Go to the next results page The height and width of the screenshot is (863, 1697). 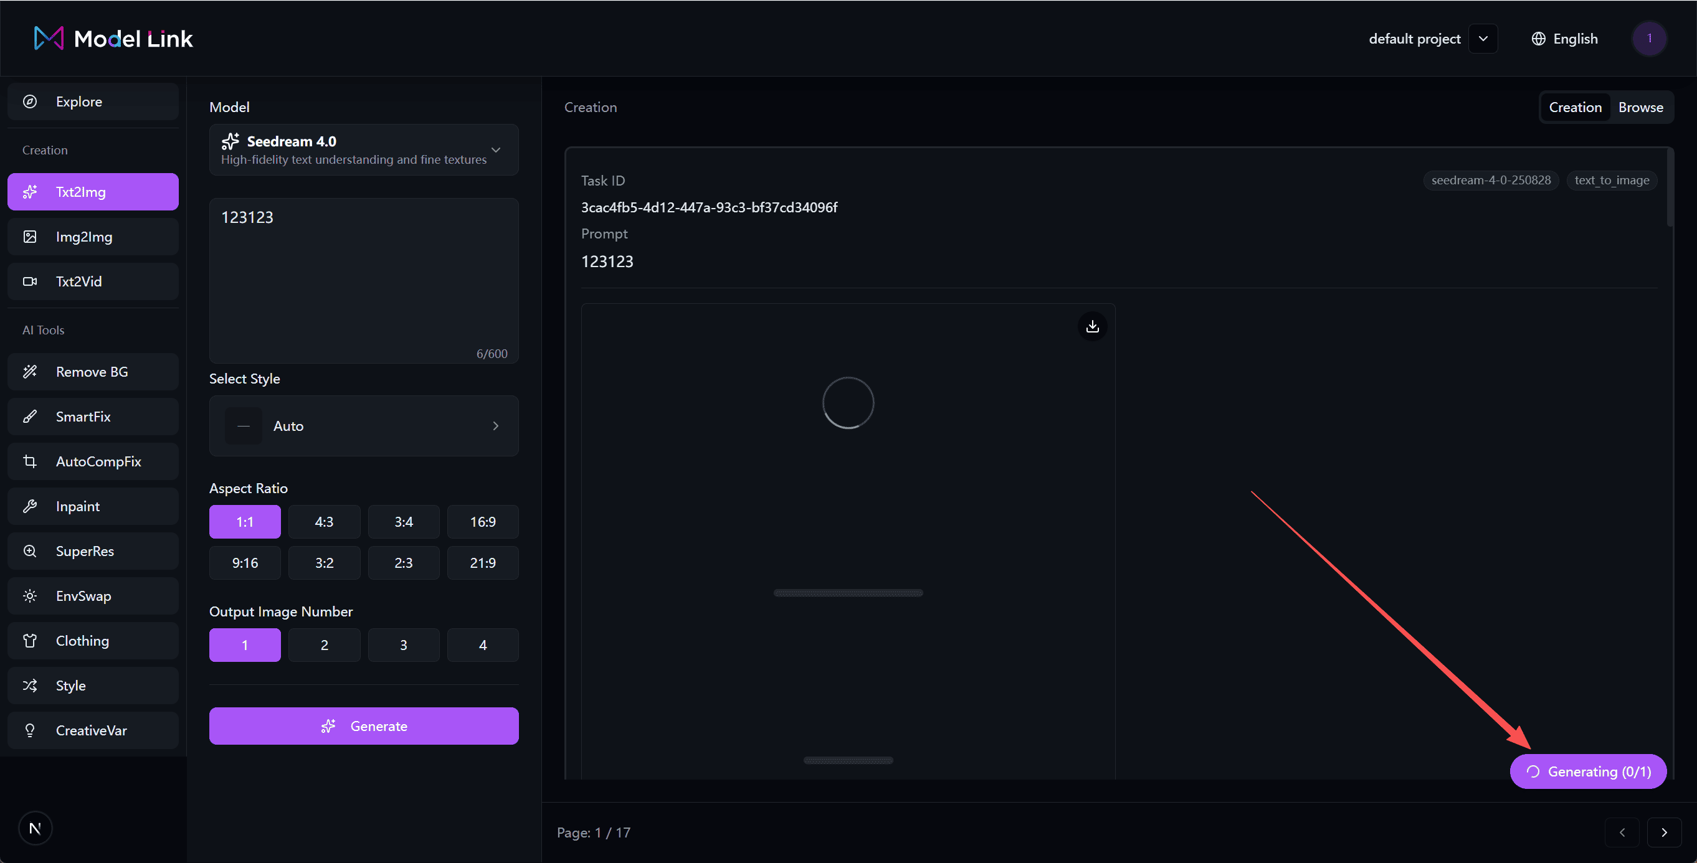click(1665, 832)
